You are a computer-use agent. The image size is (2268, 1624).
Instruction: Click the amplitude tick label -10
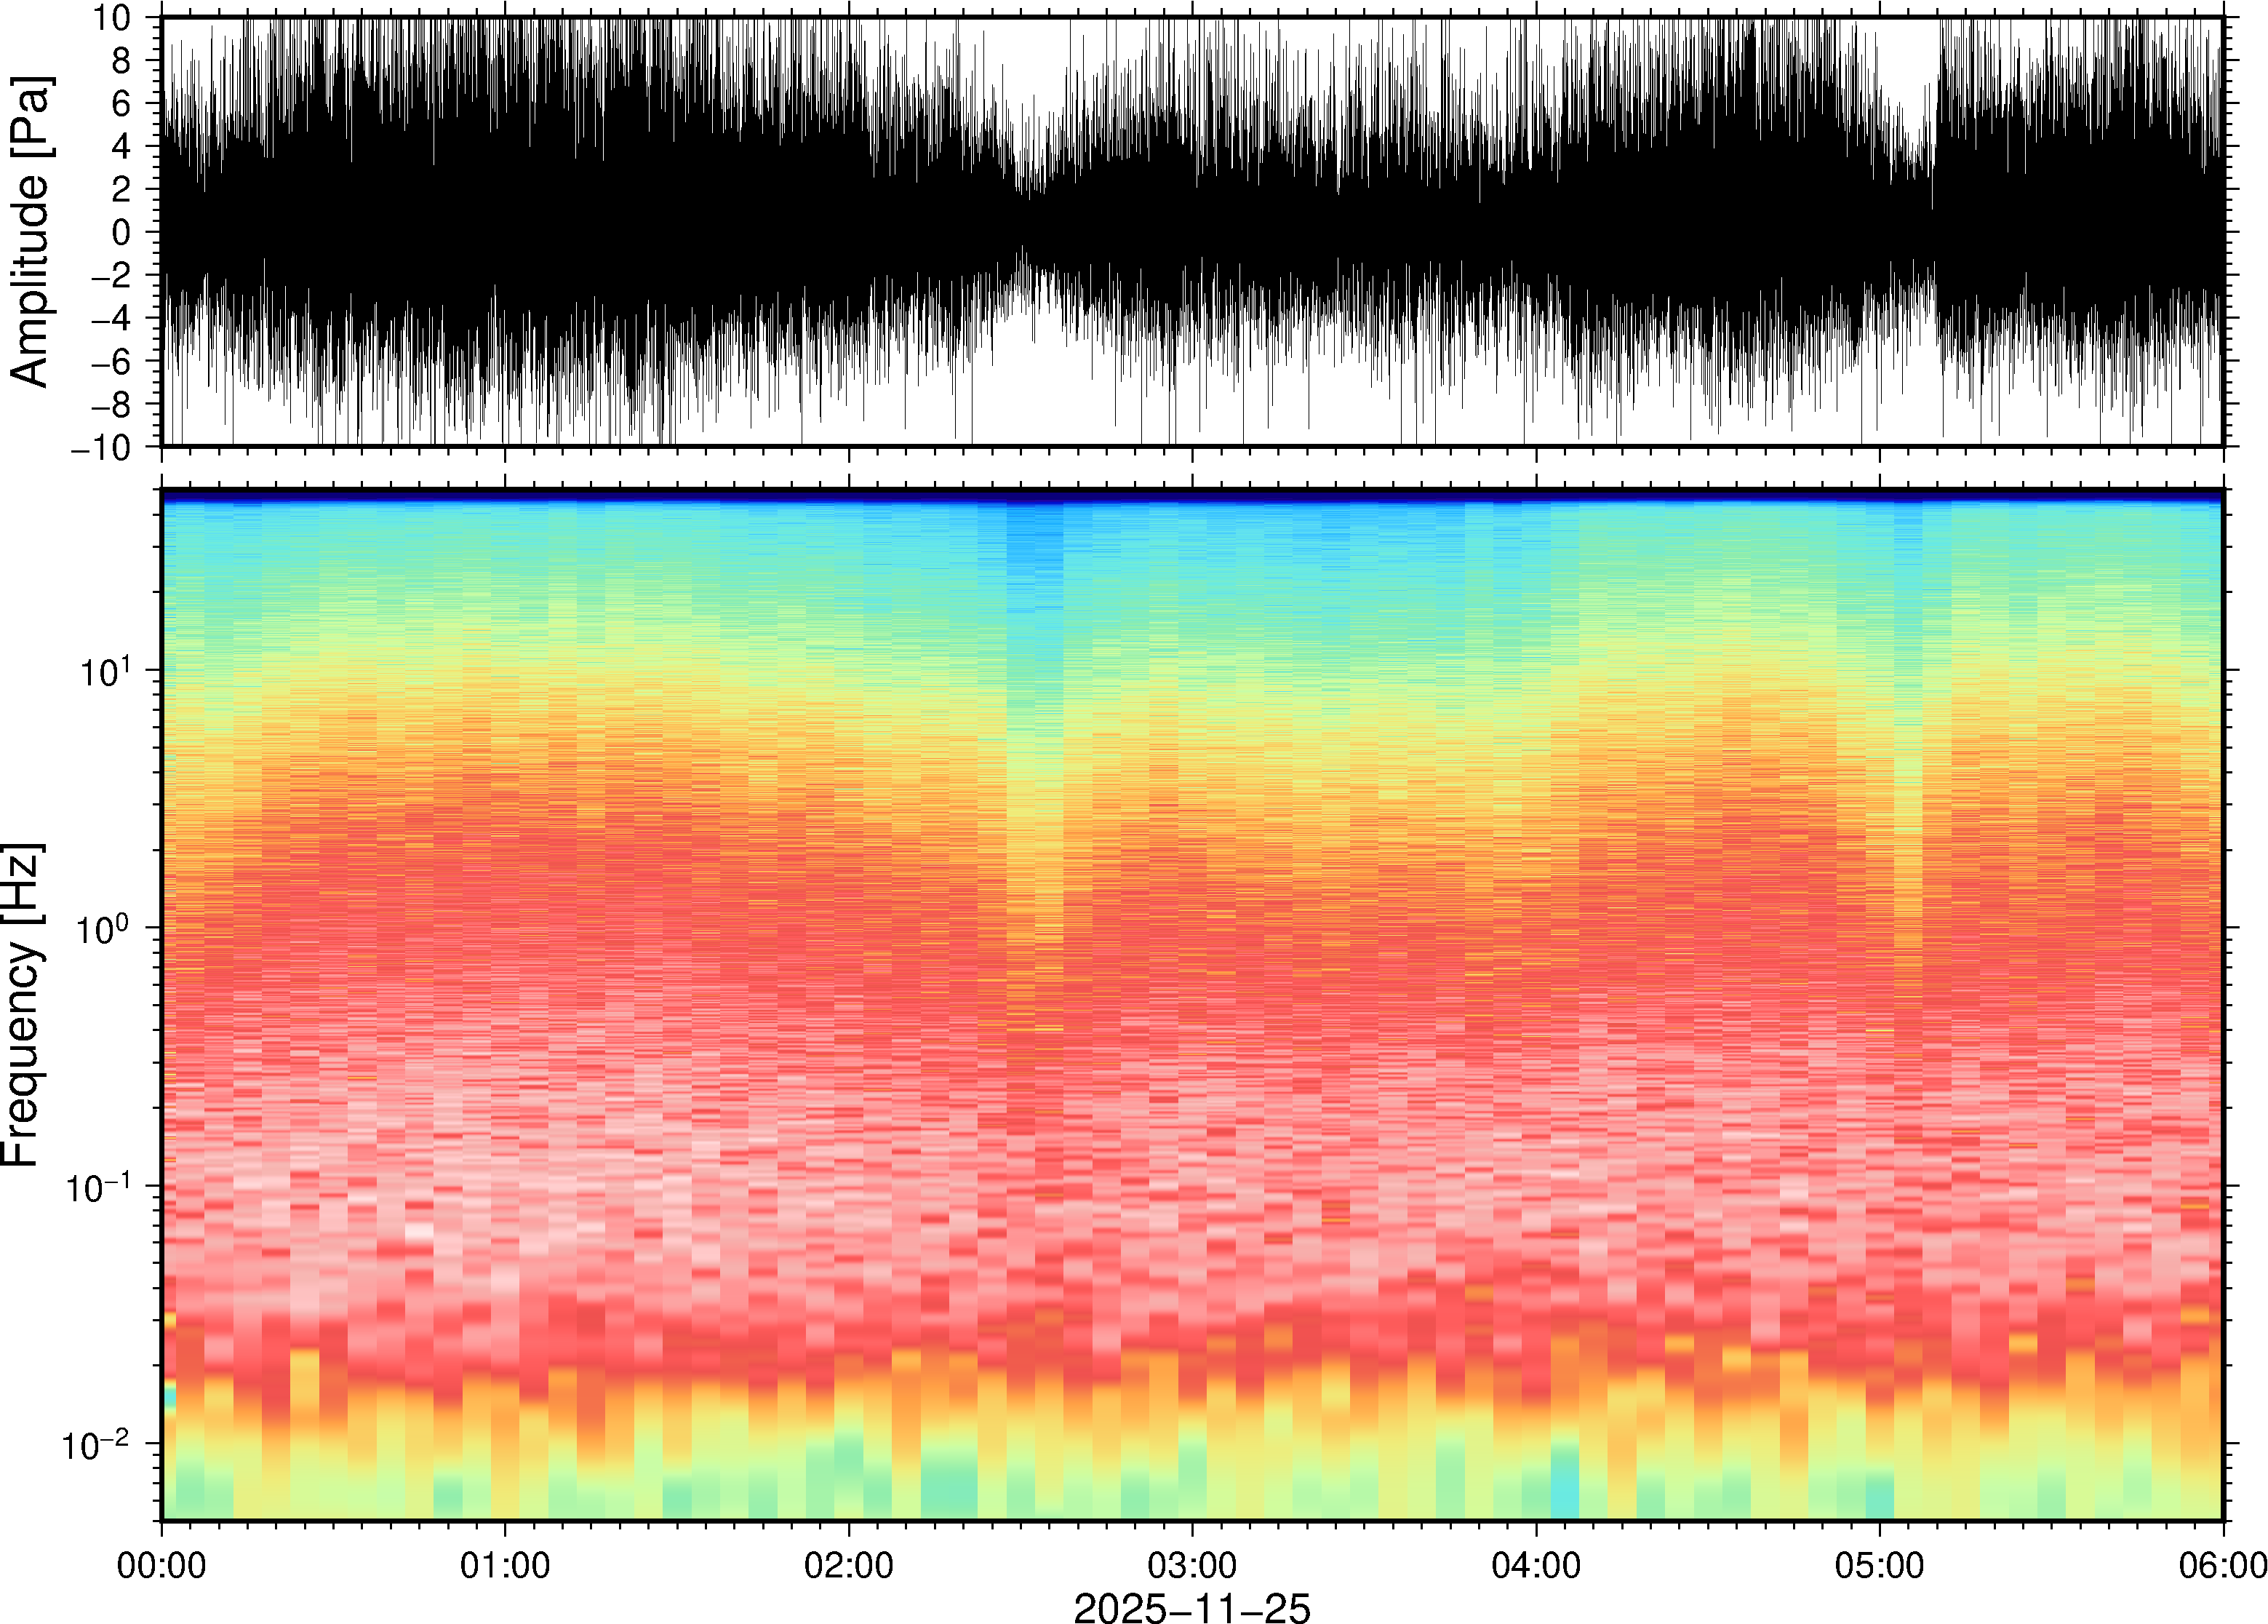click(x=102, y=447)
